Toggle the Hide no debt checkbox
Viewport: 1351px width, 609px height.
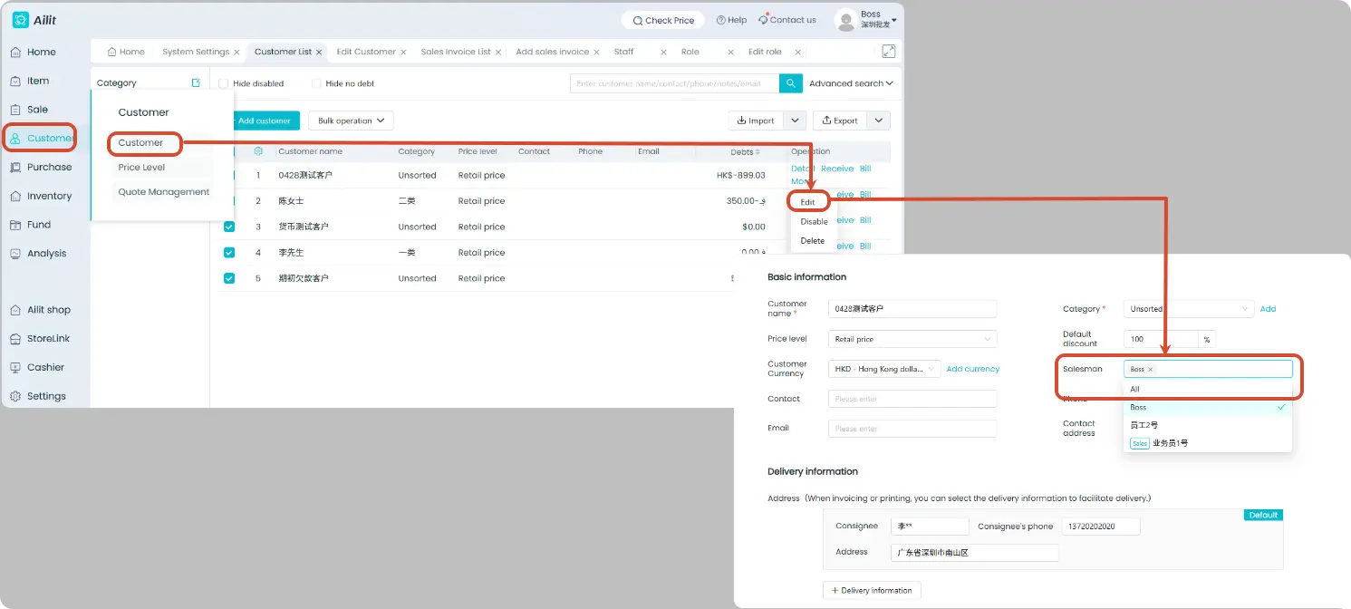[x=316, y=83]
